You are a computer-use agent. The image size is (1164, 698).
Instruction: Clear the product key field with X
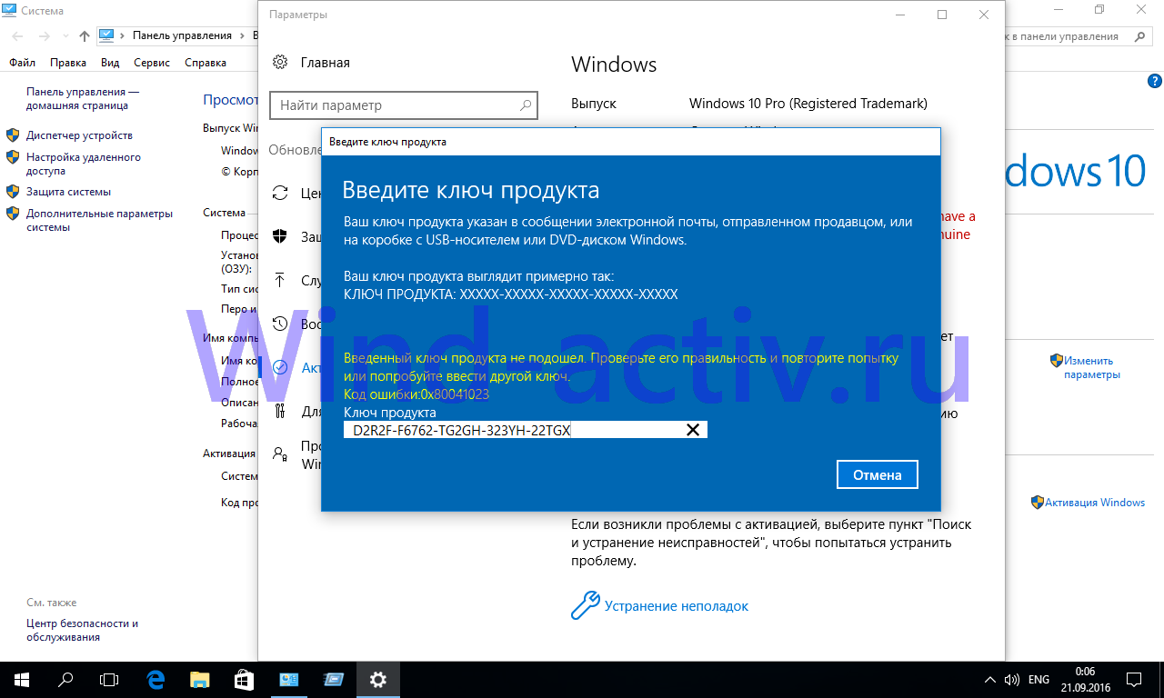click(693, 430)
